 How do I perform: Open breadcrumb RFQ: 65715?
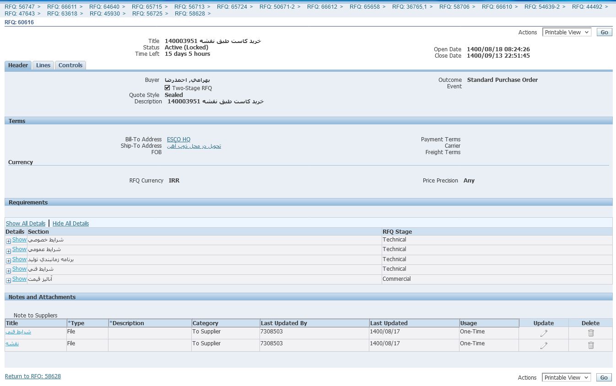pos(147,7)
